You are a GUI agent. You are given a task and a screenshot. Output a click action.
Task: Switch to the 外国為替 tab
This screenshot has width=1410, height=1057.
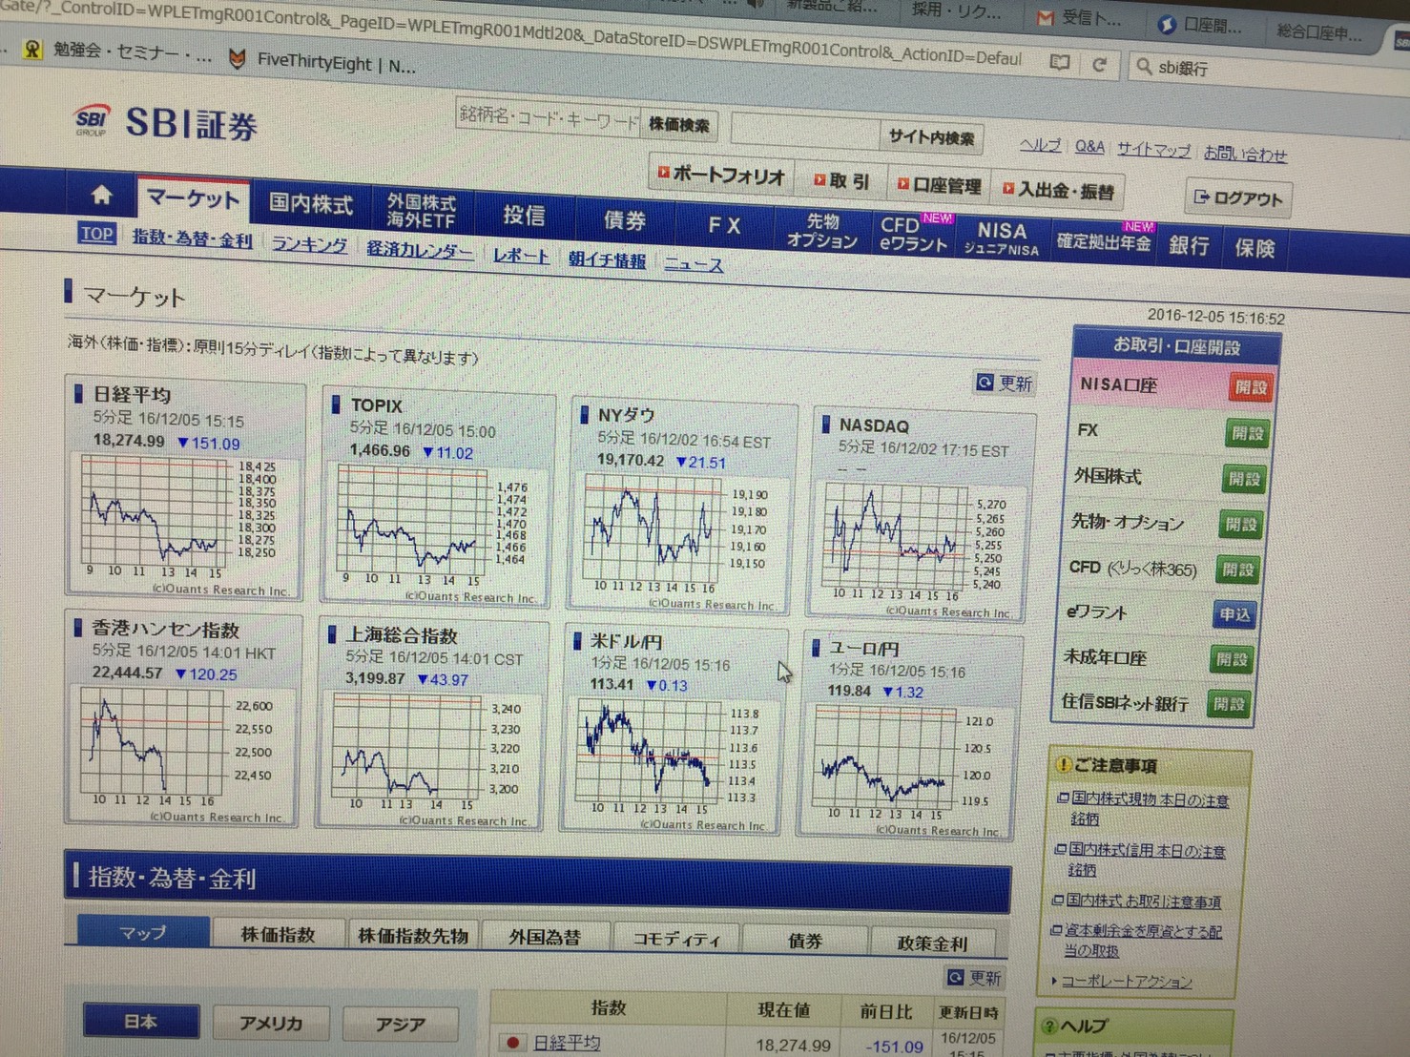[x=545, y=938]
